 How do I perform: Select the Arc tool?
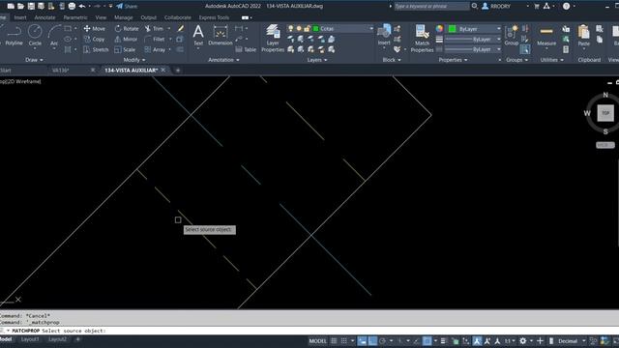pyautogui.click(x=54, y=35)
